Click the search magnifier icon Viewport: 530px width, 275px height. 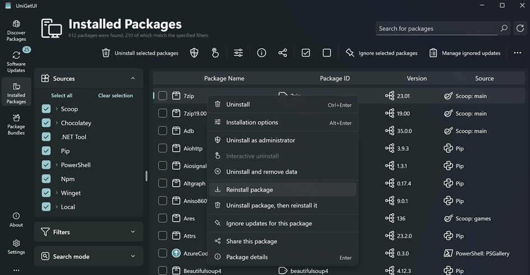click(504, 29)
